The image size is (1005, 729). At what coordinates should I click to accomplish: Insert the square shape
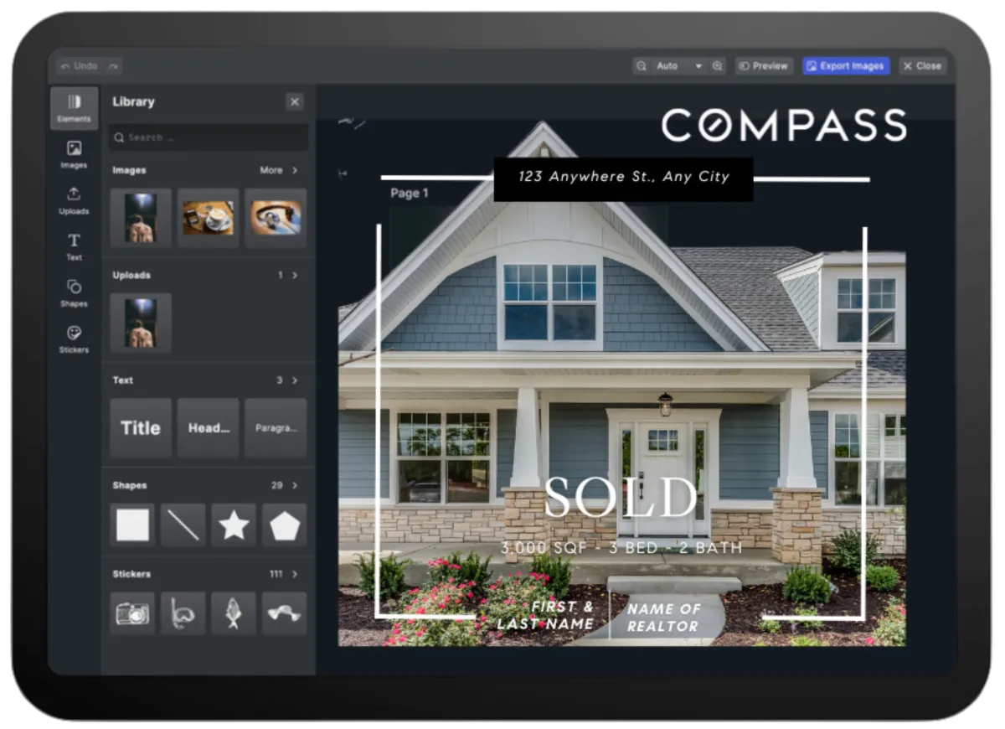pyautogui.click(x=132, y=525)
